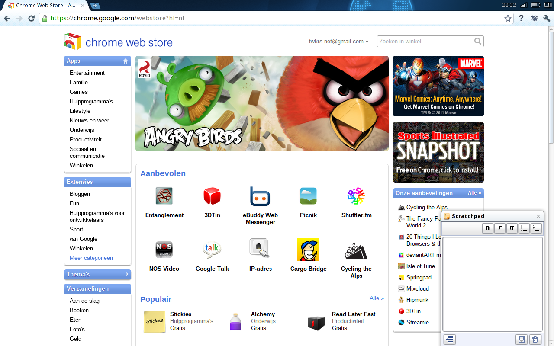Save the Scratchpad note with disk icon
This screenshot has height=346, width=554.
(x=522, y=340)
